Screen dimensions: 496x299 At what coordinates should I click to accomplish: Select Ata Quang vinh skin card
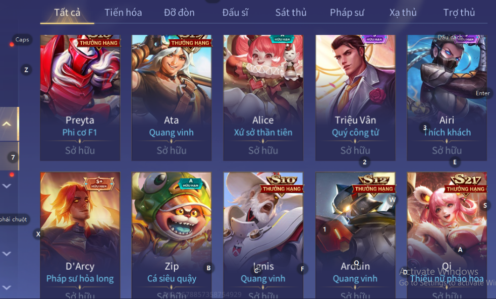(x=172, y=98)
